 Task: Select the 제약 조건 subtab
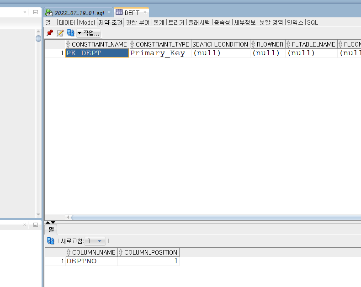click(x=111, y=22)
